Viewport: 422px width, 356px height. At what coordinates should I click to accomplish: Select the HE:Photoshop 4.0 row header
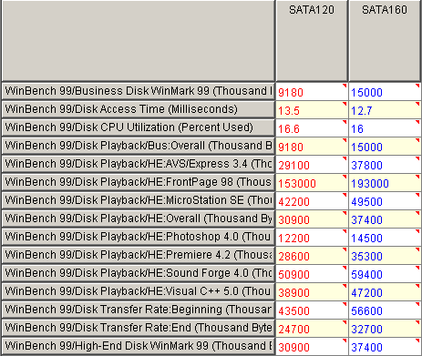[138, 237]
